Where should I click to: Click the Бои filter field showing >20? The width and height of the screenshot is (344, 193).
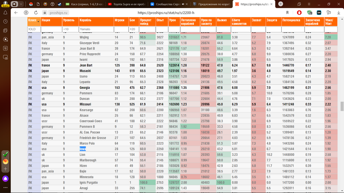click(x=134, y=29)
